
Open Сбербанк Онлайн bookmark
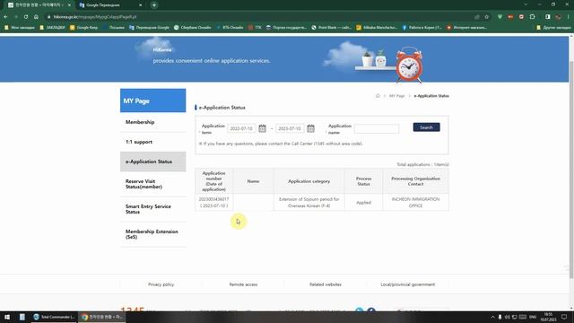point(193,28)
